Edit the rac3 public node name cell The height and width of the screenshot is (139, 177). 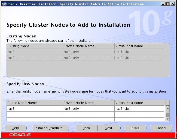click(35, 109)
